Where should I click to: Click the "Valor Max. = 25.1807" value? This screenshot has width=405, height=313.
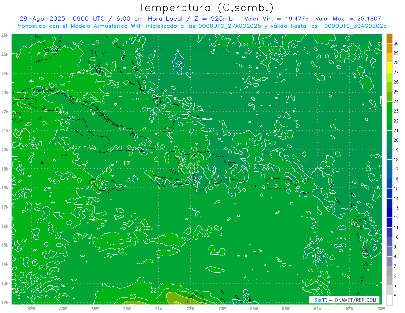coord(348,19)
